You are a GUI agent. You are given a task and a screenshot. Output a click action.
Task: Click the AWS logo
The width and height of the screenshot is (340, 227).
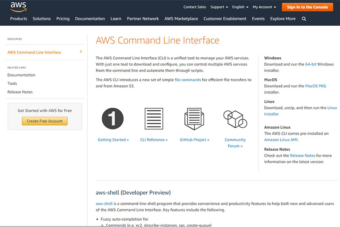point(19,7)
